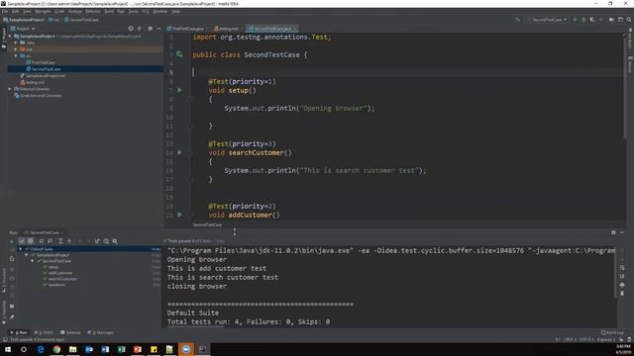Collapse SampleJavaProject root in Project tree
Viewport: 634px width, 356px height.
pyautogui.click(x=10, y=36)
